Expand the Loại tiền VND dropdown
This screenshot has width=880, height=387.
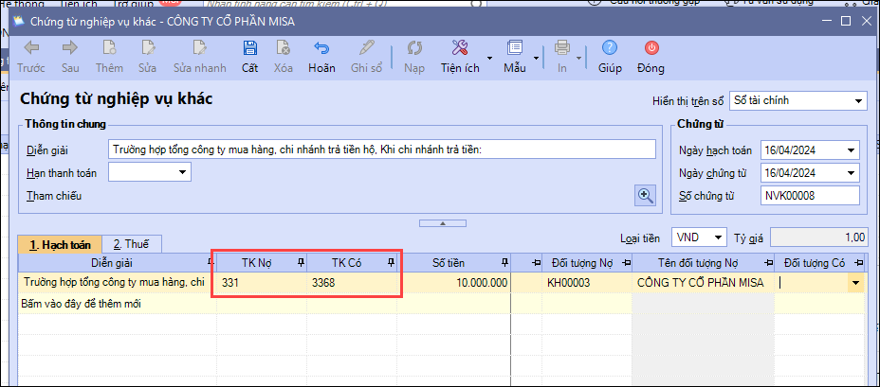(718, 237)
